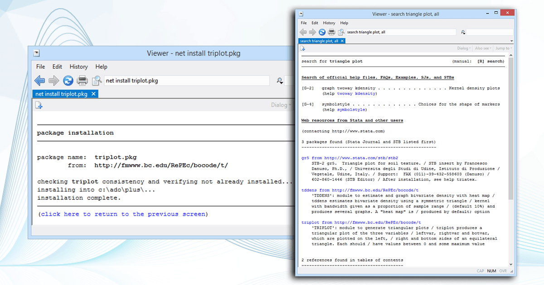This screenshot has width=544, height=285.
Task: Open tab list arrow in search triangle plot Viewer
Action: click(511, 41)
